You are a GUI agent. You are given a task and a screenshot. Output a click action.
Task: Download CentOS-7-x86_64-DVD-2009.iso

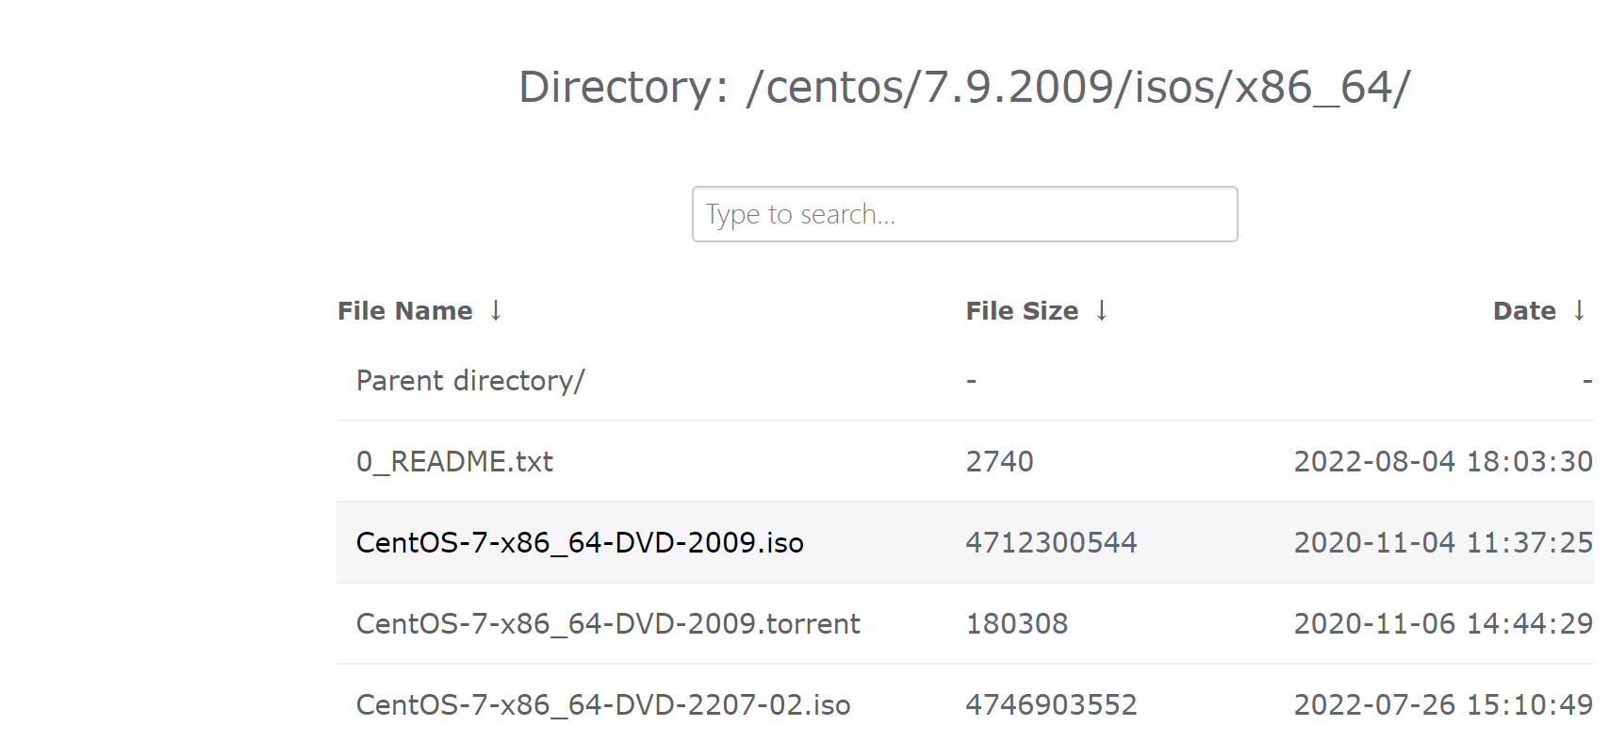pos(580,543)
